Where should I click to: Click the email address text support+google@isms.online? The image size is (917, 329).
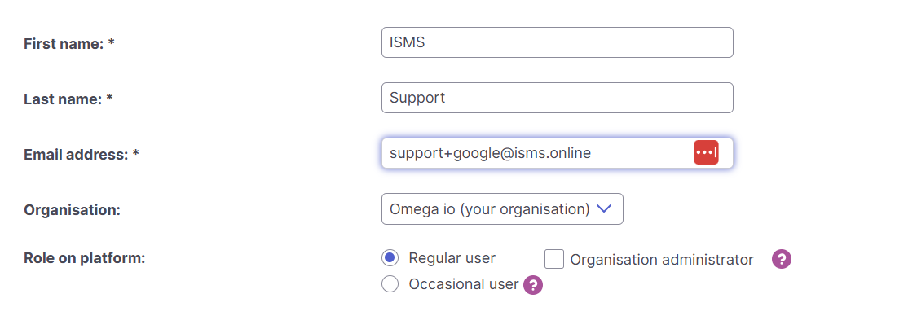(x=490, y=153)
